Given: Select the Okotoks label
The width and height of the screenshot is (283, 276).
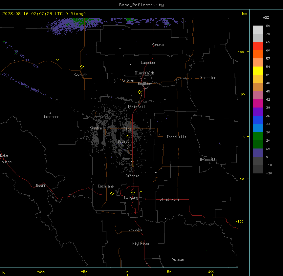Looking at the screenshot, I should 135,229.
